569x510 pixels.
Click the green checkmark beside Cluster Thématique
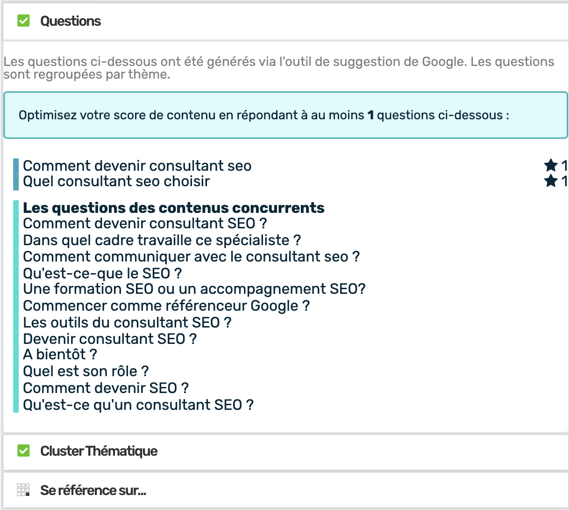(x=23, y=451)
